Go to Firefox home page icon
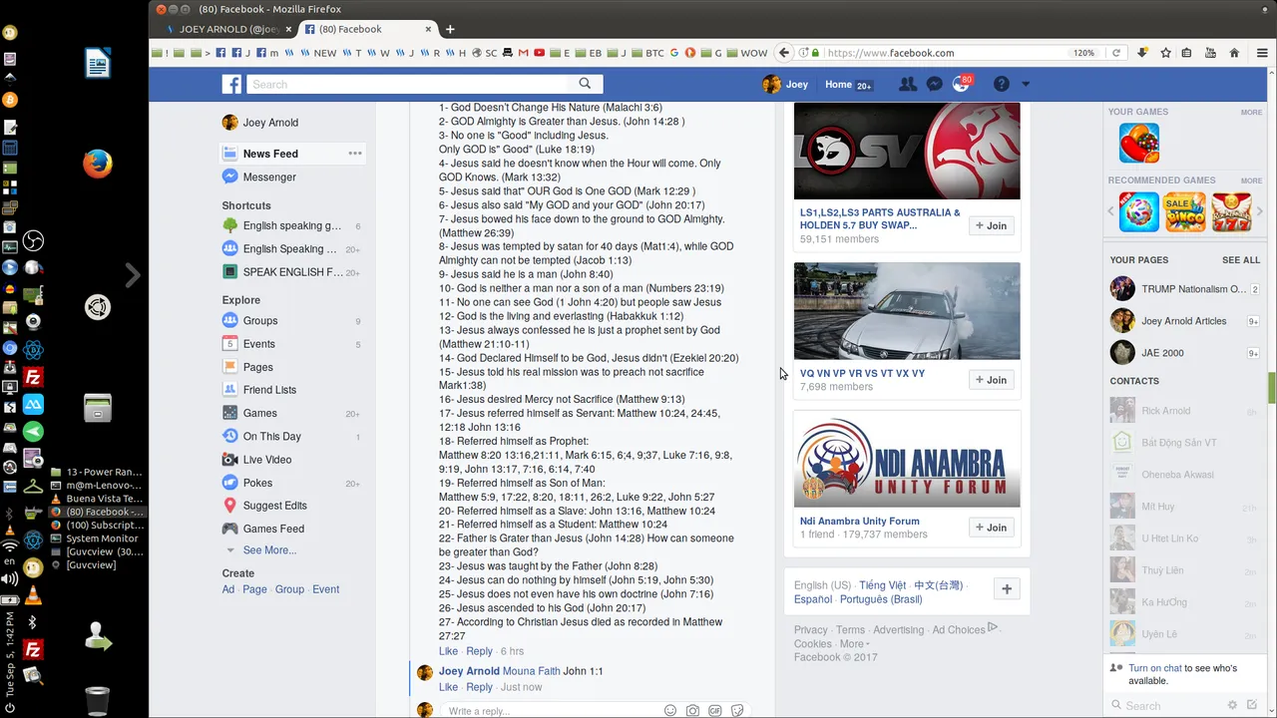The image size is (1277, 718). tap(1234, 53)
